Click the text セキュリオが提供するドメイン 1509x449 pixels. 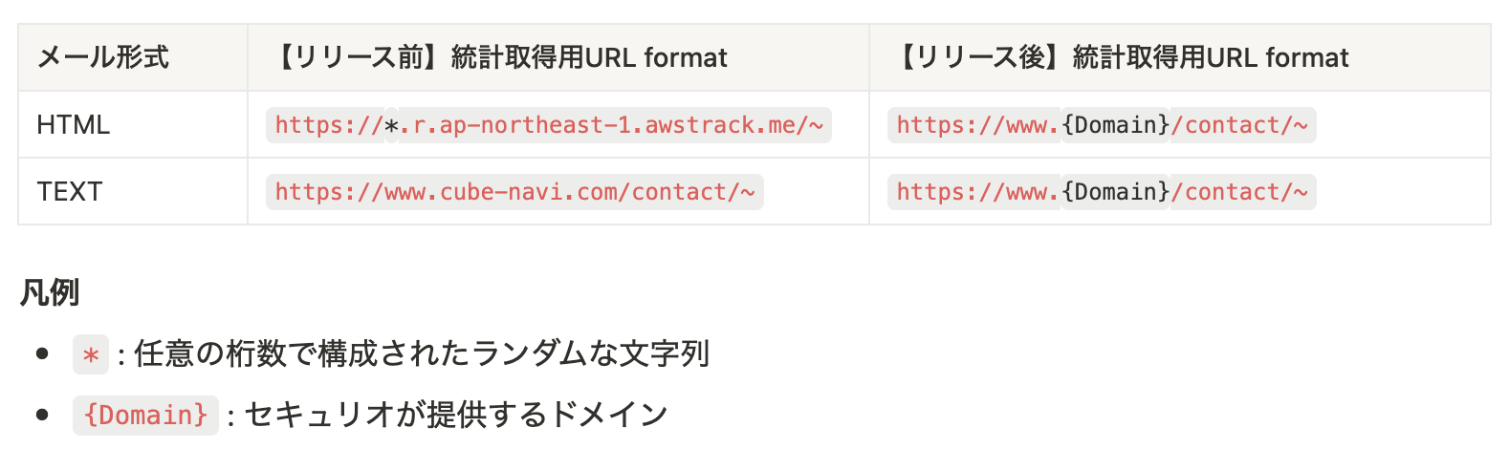456,415
